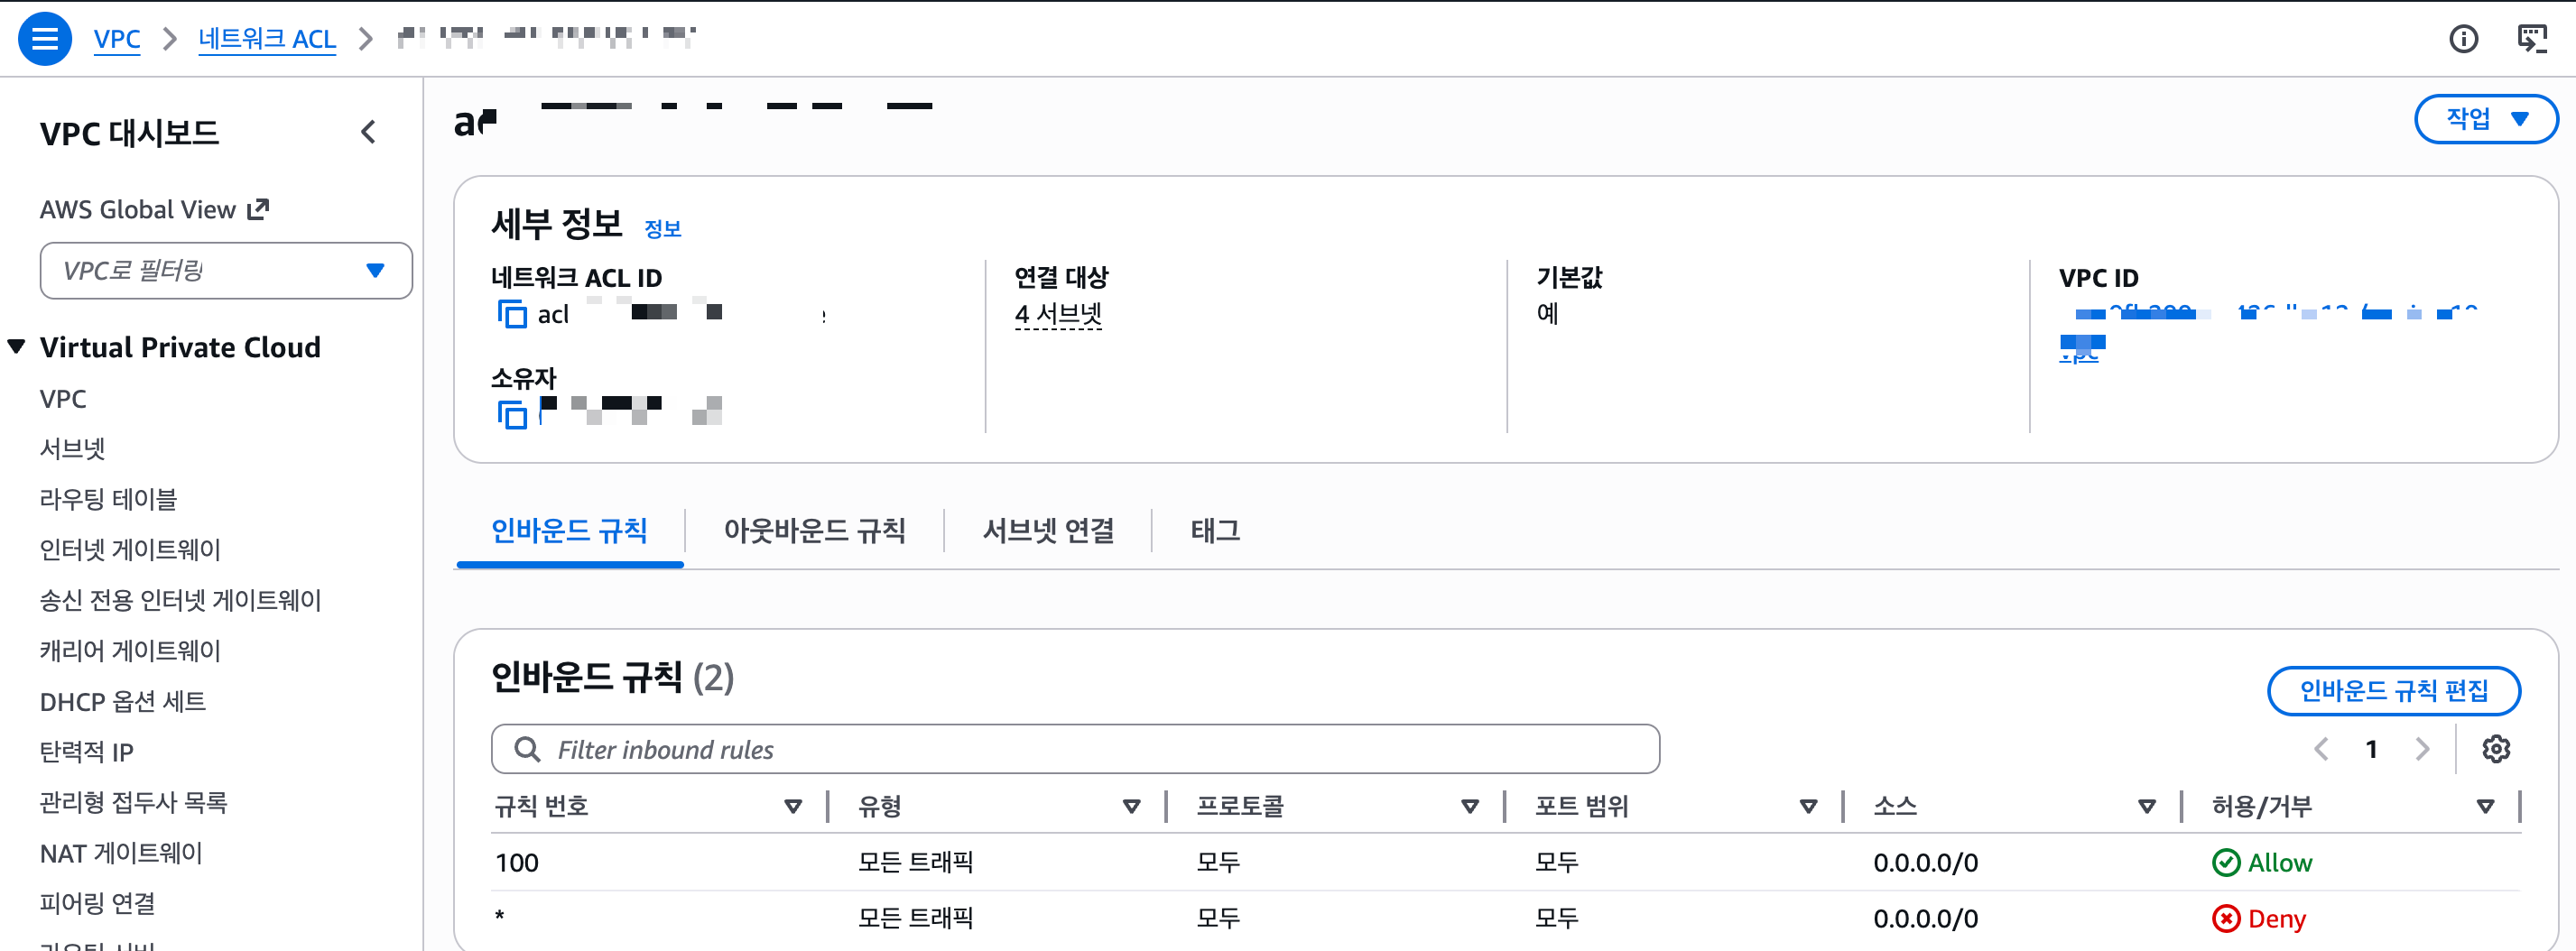
Task: Copy the network ACL ID
Action: pos(512,315)
